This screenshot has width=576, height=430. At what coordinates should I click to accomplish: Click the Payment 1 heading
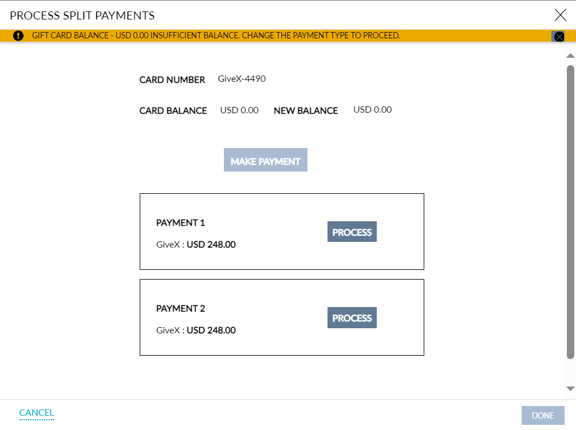click(x=180, y=222)
